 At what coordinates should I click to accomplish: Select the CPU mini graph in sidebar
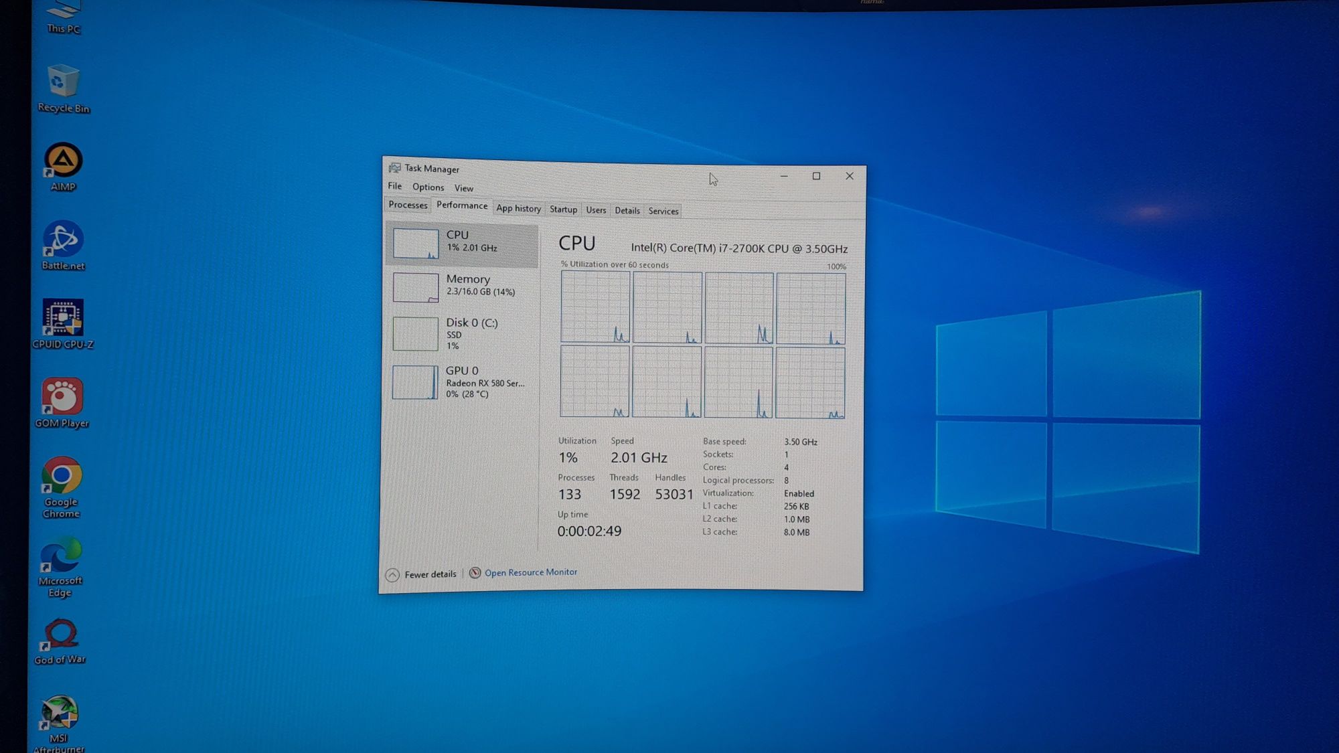416,243
